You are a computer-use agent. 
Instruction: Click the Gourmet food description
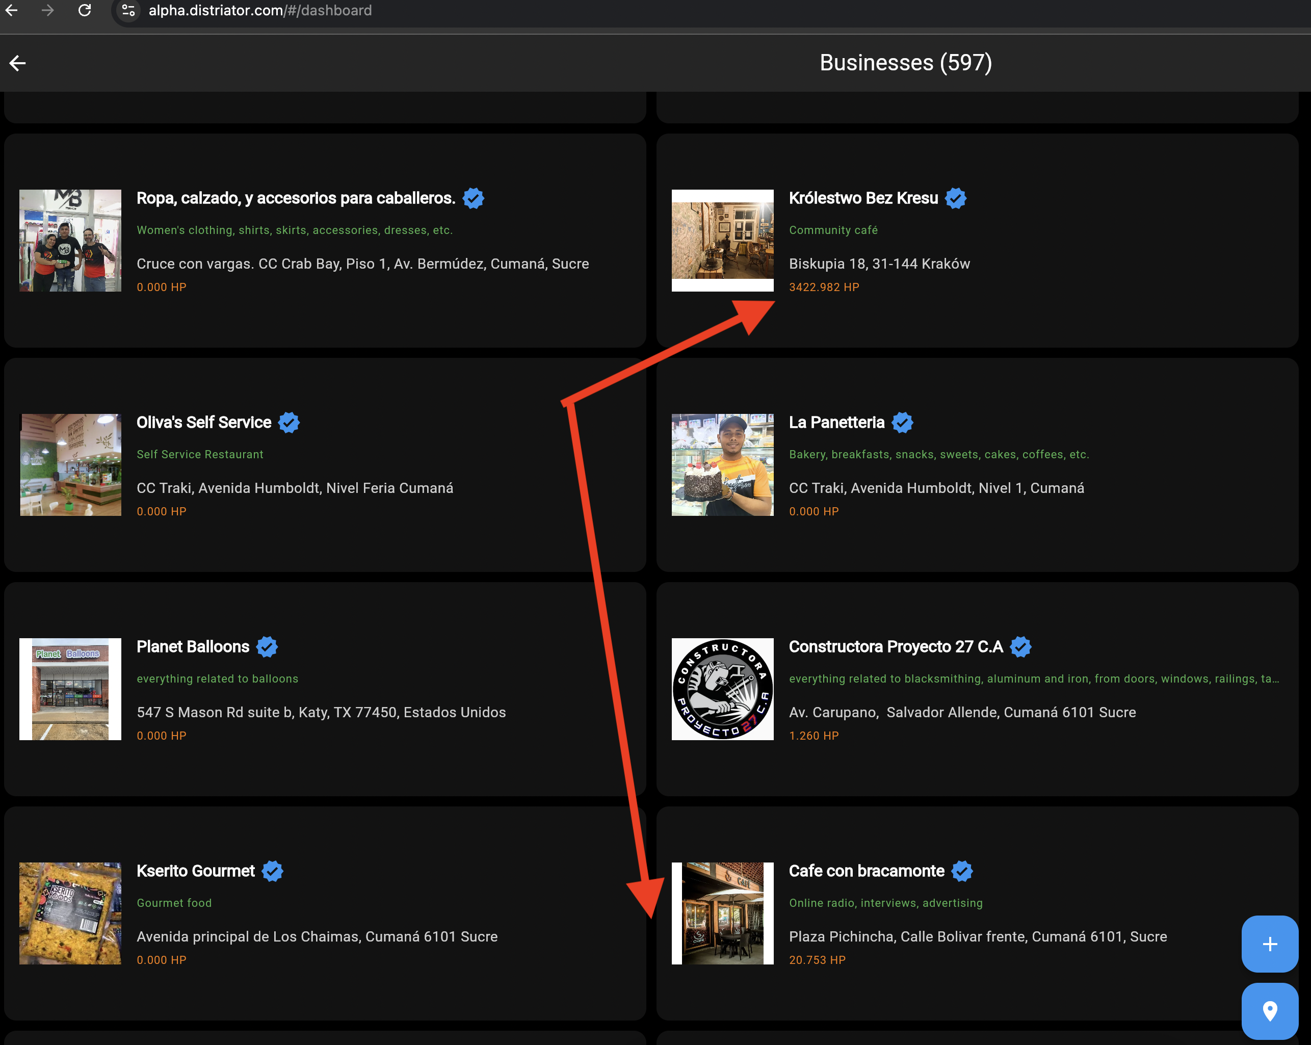pyautogui.click(x=174, y=903)
